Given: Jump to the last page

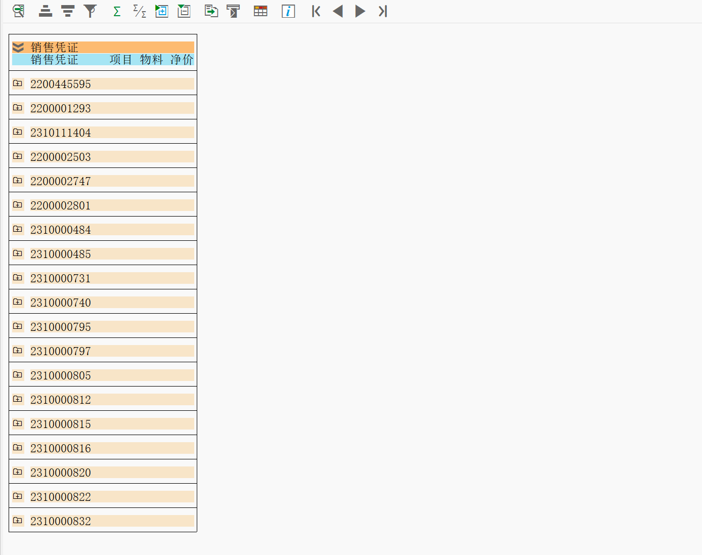Looking at the screenshot, I should [x=382, y=11].
